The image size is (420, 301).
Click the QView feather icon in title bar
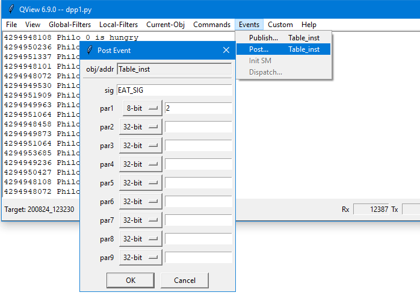pos(11,9)
